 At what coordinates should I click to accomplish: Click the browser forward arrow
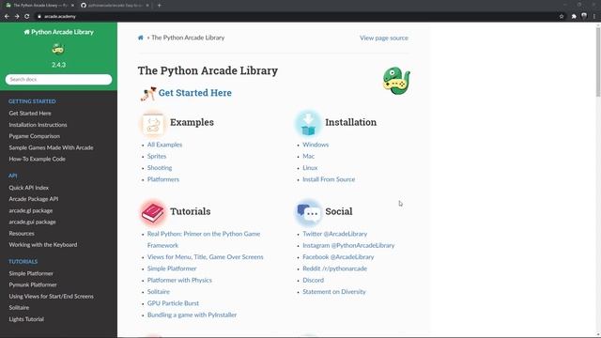click(17, 17)
